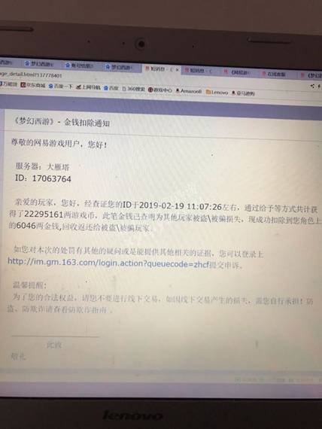Open the 360搜索 bookmark

pyautogui.click(x=133, y=89)
